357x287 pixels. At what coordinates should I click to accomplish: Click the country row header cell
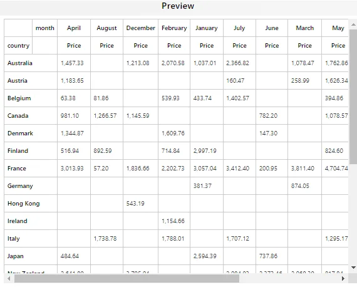click(18, 46)
